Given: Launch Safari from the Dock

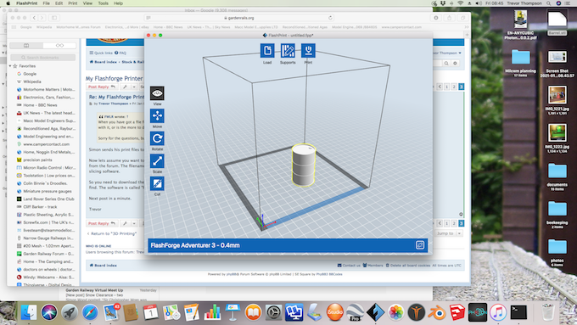Looking at the screenshot, I should point(90,312).
